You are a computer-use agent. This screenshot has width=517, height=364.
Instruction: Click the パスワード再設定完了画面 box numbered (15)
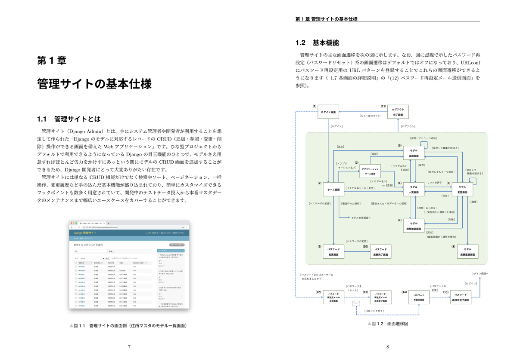(x=461, y=297)
